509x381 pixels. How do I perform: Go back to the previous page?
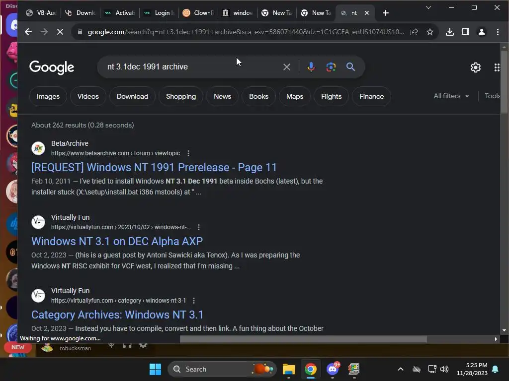coord(28,32)
